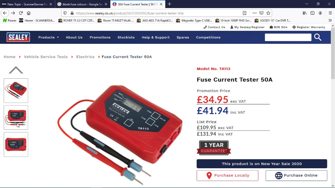Click the Sealey site search field
Viewport: 335px width, 188px height.
point(288,37)
